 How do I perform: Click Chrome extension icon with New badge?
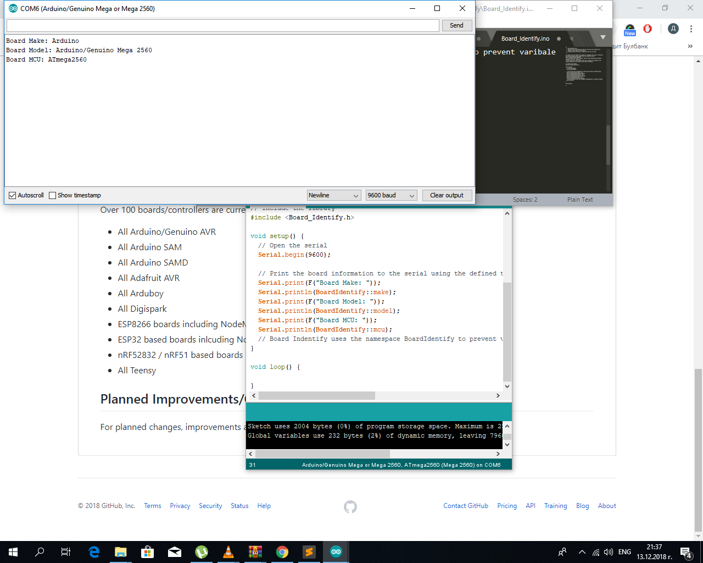pos(630,30)
